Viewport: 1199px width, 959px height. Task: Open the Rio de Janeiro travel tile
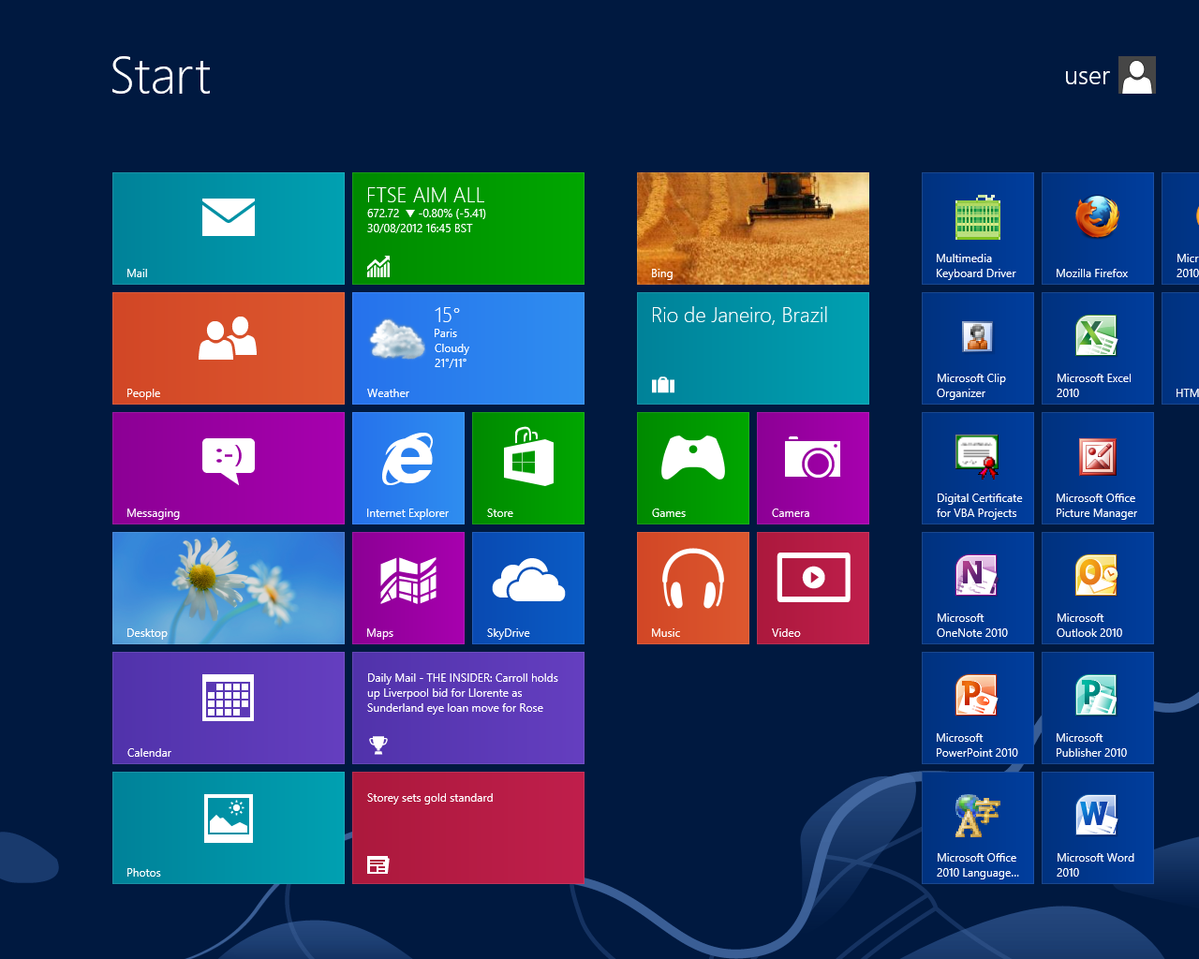click(x=753, y=348)
